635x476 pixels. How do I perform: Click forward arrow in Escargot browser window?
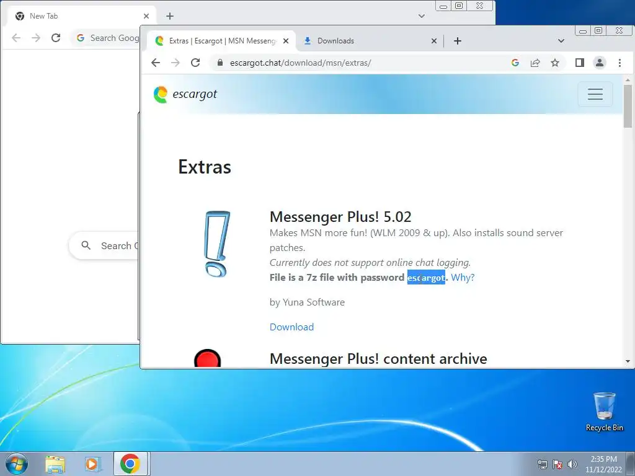point(175,63)
